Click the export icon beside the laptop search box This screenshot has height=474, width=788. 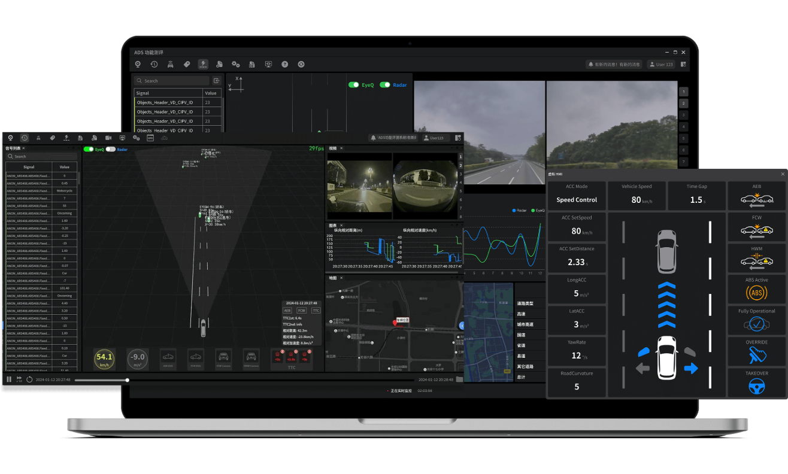click(216, 81)
